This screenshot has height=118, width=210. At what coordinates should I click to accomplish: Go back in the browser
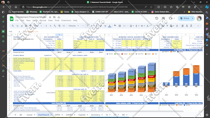click(4, 7)
